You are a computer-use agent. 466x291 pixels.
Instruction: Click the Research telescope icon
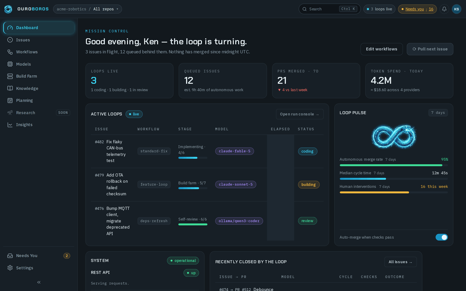pos(10,113)
